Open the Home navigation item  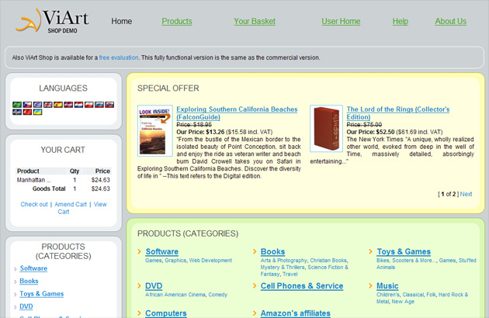click(x=122, y=21)
